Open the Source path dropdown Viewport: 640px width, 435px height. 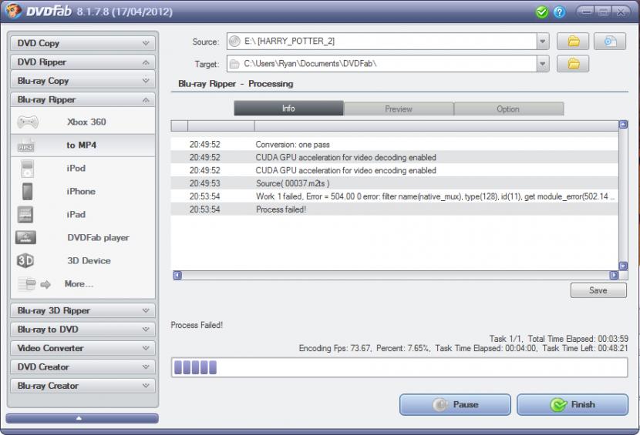[x=543, y=42]
